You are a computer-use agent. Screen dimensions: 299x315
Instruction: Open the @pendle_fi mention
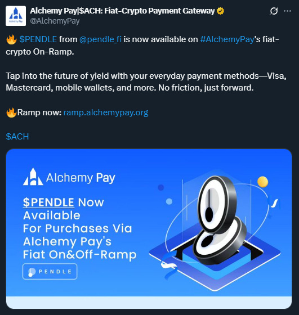click(100, 39)
